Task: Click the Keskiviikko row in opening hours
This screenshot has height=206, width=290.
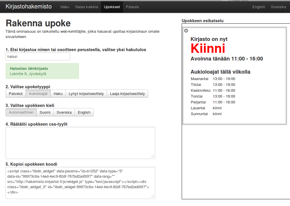Action: pos(213,91)
